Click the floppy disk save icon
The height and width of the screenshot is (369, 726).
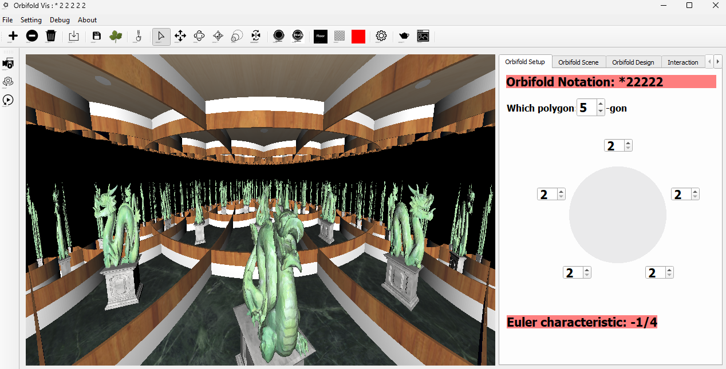[x=97, y=36]
